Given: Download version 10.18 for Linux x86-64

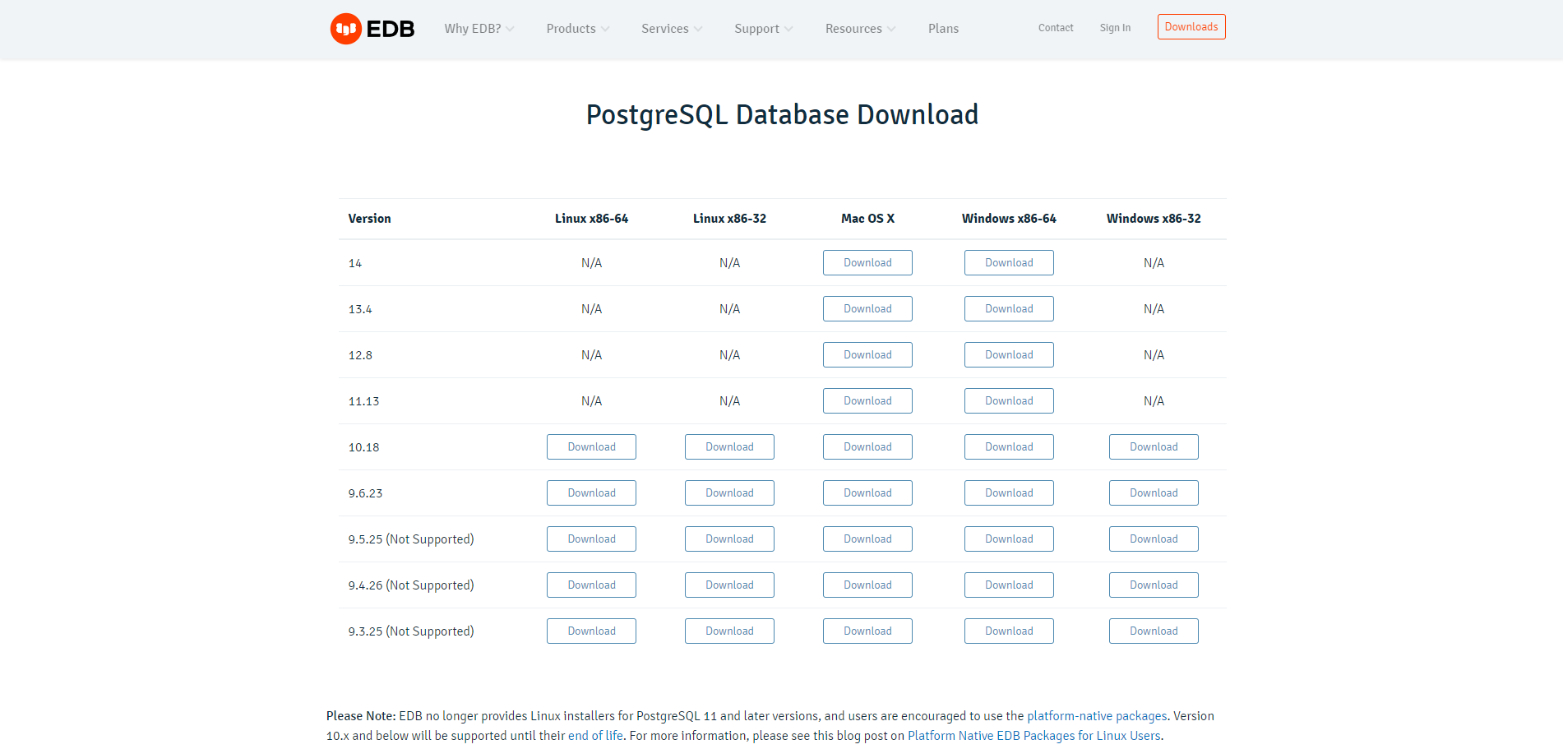Looking at the screenshot, I should tap(591, 447).
